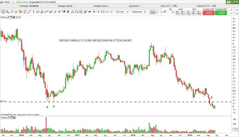Image resolution: width=239 pixels, height=137 pixels.
Task: Open the trading wrench settings icon
Action: pos(165,12)
